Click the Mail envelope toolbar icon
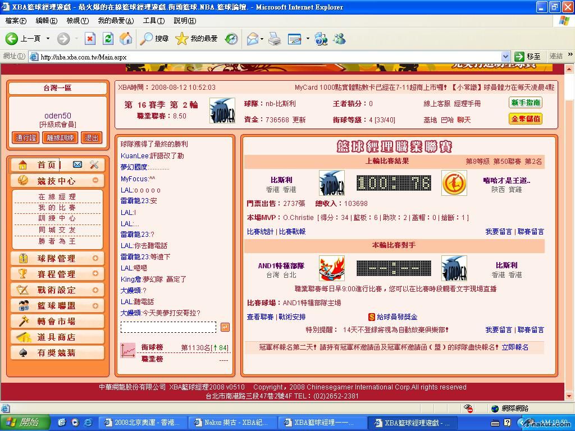575x431 pixels. pyautogui.click(x=253, y=39)
